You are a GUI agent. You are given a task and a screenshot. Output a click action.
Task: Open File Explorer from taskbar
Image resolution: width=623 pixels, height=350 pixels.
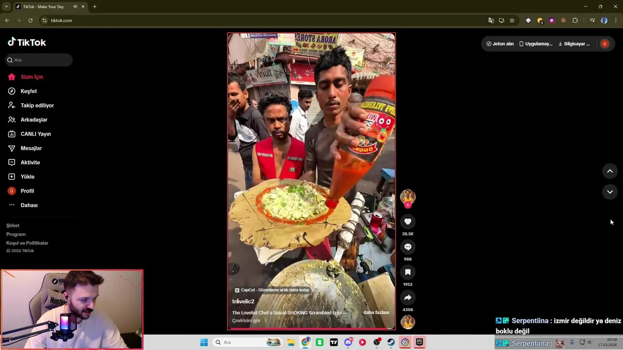coord(291,342)
